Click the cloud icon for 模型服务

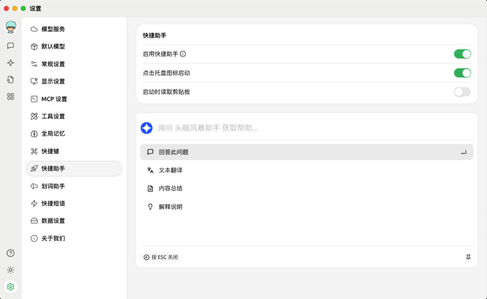(34, 29)
